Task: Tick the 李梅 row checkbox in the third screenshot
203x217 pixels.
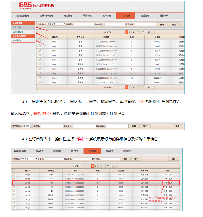Action: pyautogui.click(x=13, y=174)
